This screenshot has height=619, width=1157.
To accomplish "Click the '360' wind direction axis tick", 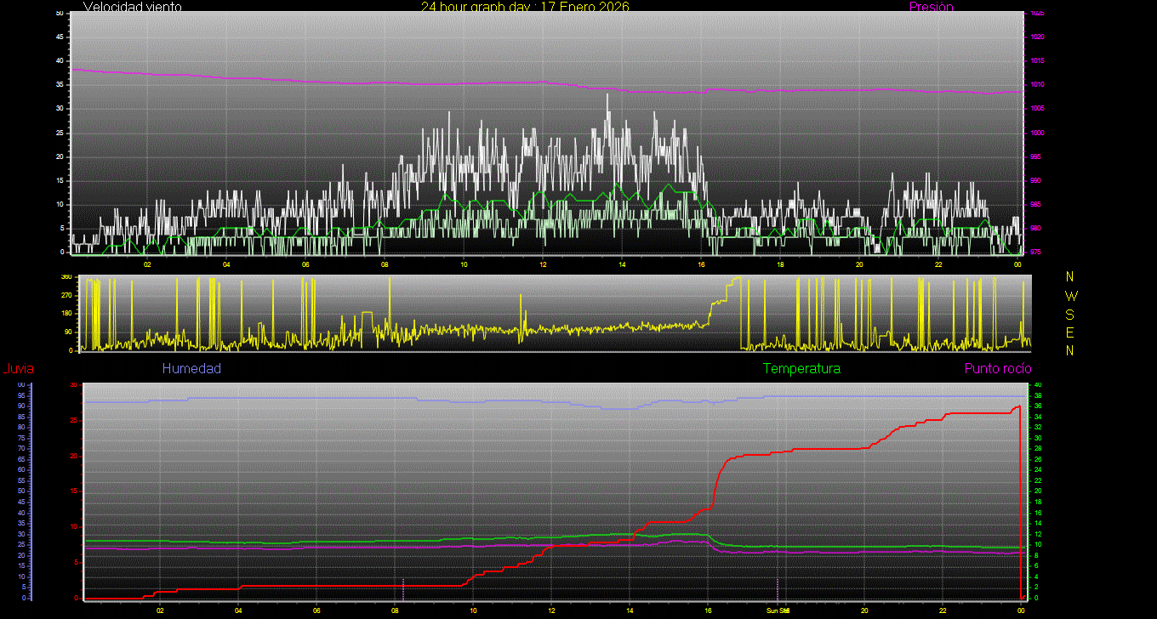I will (66, 278).
